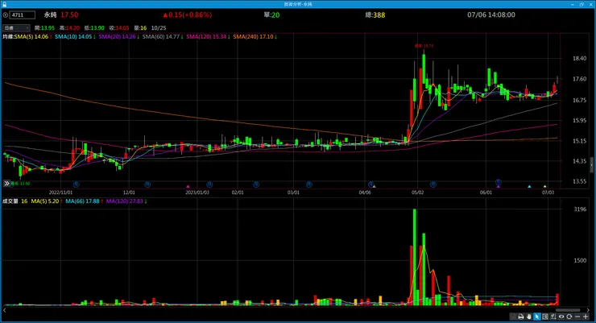
Task: Toggle the eye visibility icon
Action: coord(561,317)
